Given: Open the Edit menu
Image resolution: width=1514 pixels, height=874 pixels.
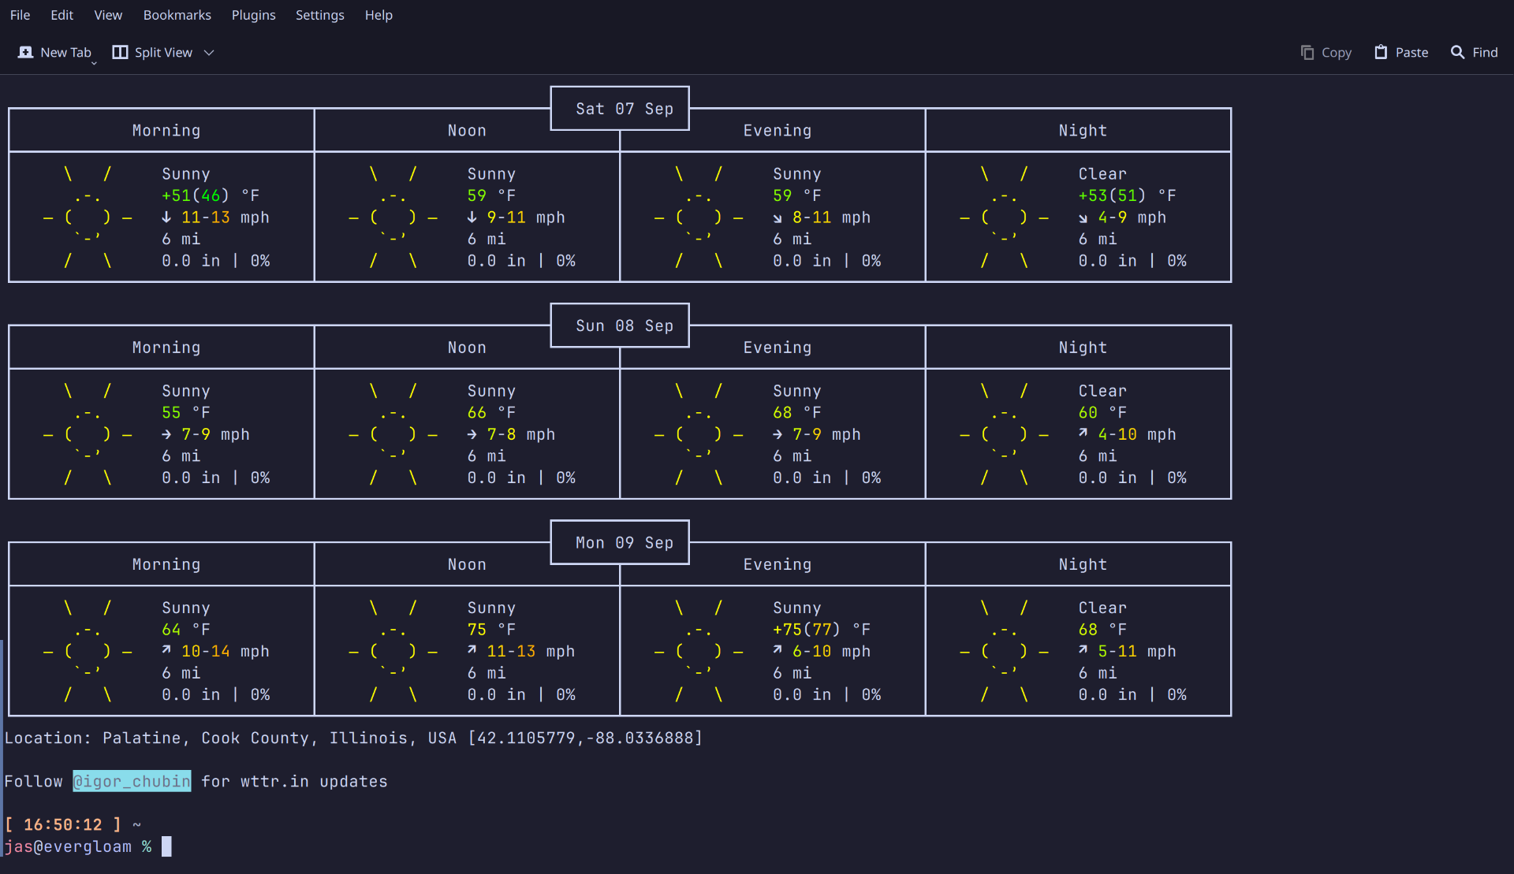Looking at the screenshot, I should pos(62,15).
